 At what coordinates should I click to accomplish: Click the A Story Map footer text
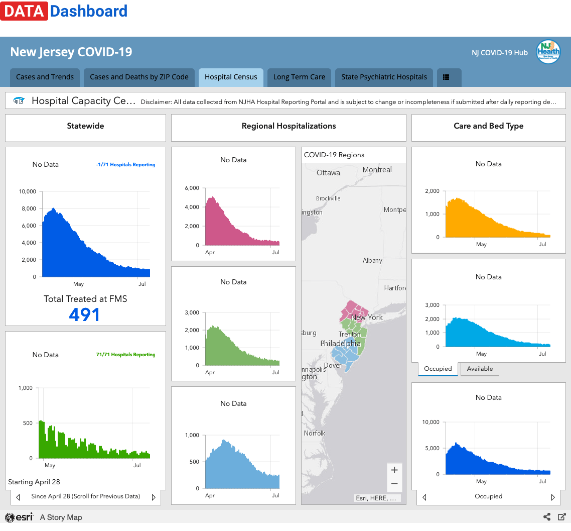tap(61, 517)
